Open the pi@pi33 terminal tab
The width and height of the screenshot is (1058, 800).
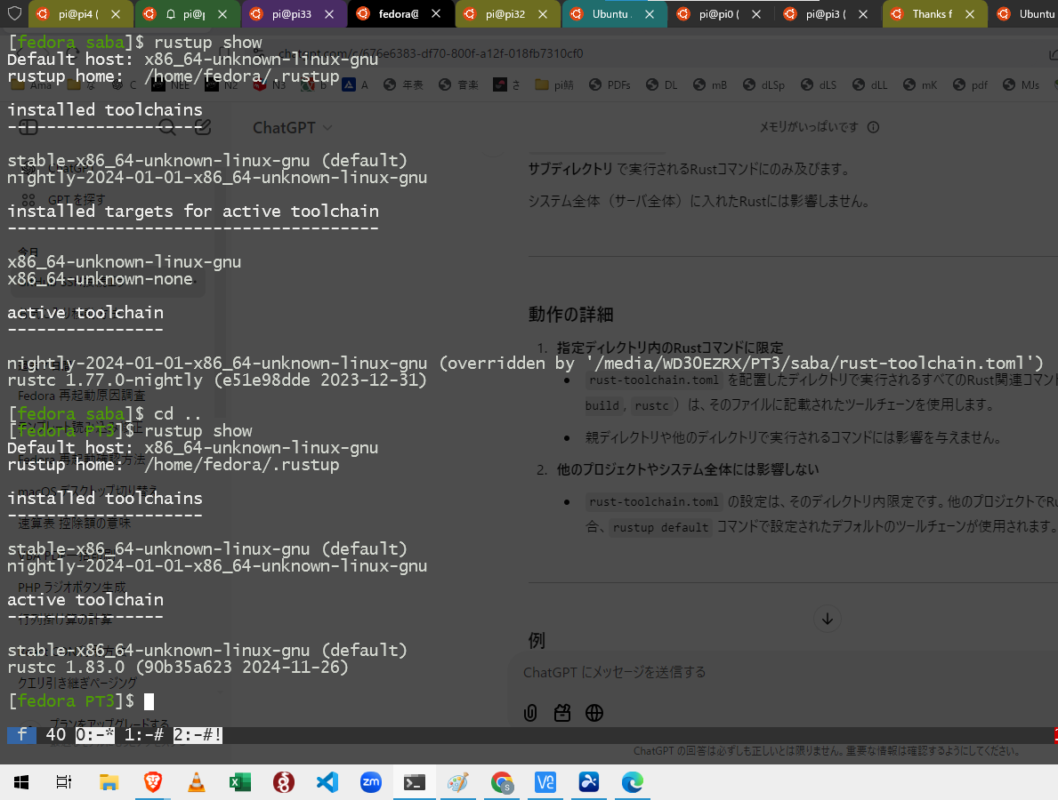292,13
